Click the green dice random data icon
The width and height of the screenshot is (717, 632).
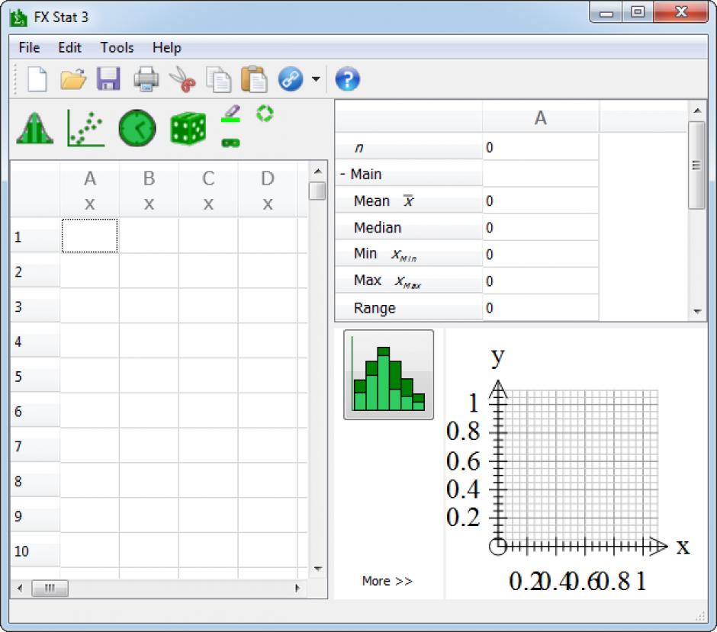point(188,128)
